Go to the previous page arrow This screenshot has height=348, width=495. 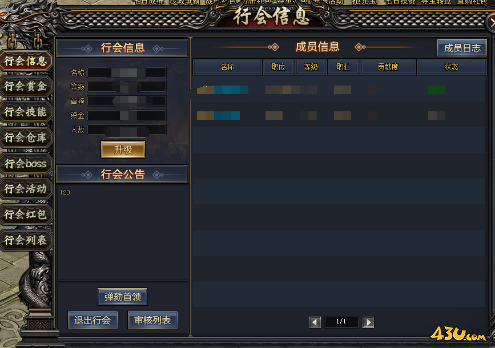[315, 322]
